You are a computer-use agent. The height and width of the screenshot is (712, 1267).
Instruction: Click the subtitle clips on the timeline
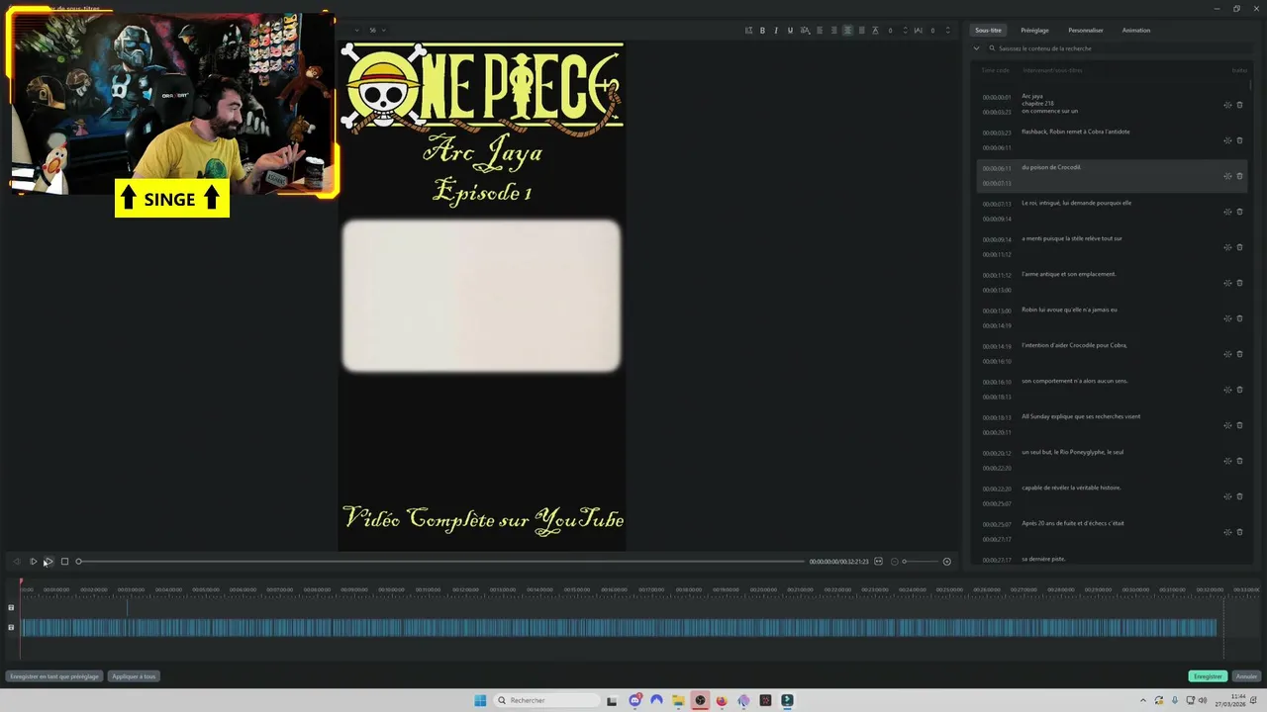click(x=619, y=627)
